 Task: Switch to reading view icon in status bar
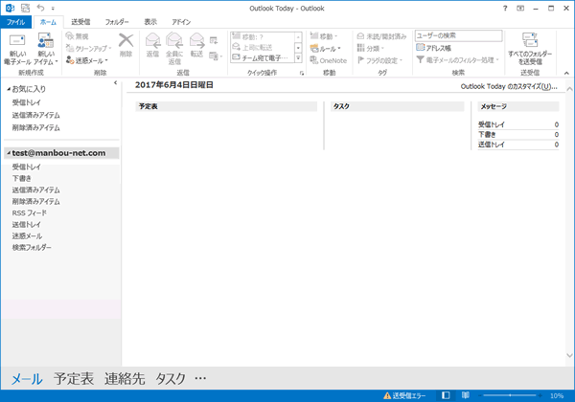pyautogui.click(x=465, y=395)
